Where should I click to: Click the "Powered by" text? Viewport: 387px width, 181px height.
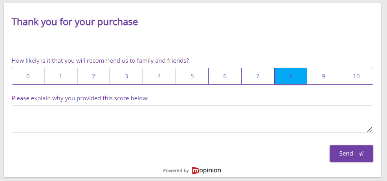[176, 171]
